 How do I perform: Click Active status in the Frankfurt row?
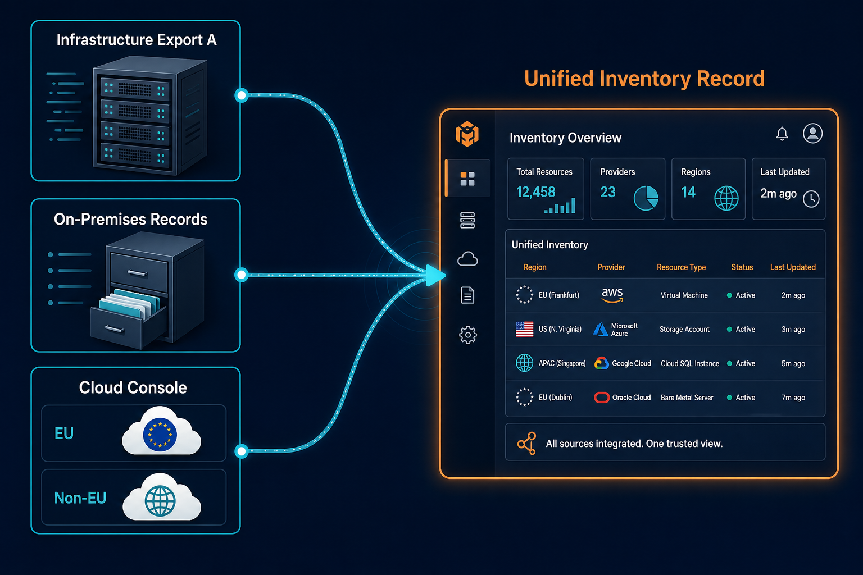click(741, 295)
